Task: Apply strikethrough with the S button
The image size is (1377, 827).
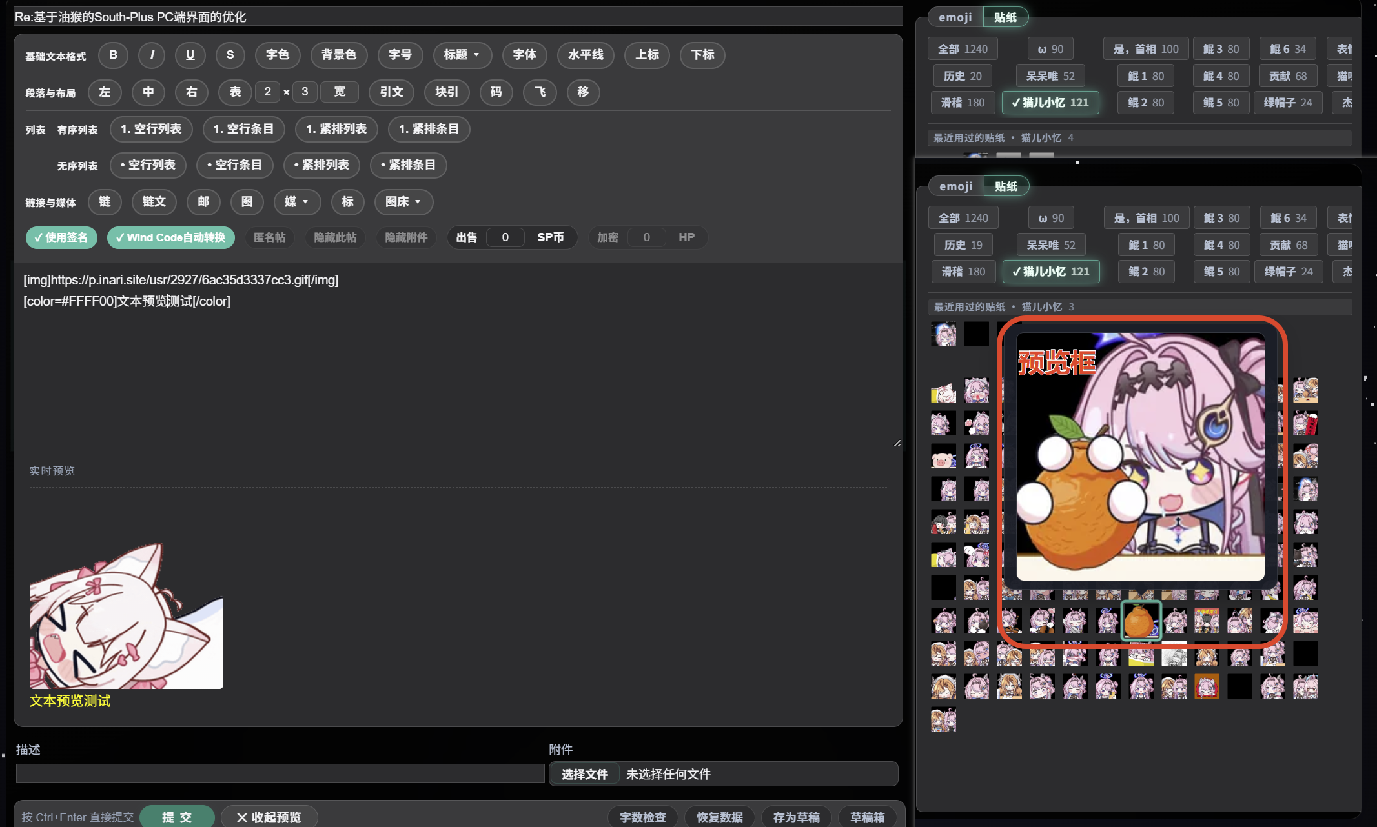Action: point(230,55)
